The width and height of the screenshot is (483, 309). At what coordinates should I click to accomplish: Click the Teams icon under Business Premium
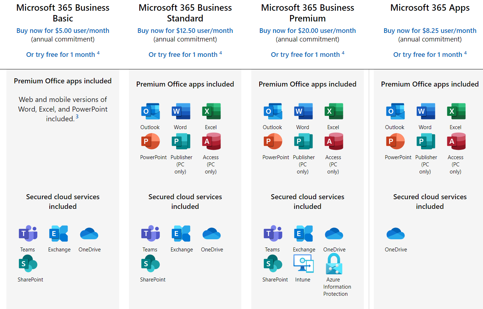(x=273, y=234)
